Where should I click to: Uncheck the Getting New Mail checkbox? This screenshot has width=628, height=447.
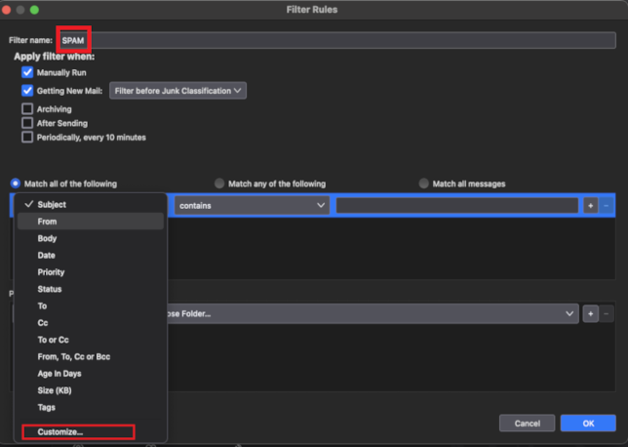click(27, 91)
